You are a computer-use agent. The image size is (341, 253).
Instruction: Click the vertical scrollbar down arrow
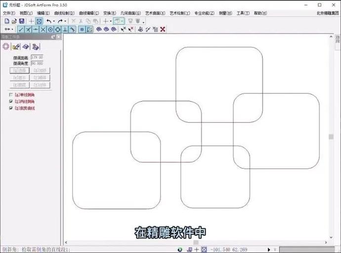tap(331, 237)
